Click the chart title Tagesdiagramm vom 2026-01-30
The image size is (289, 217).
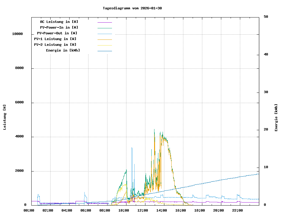coord(132,8)
